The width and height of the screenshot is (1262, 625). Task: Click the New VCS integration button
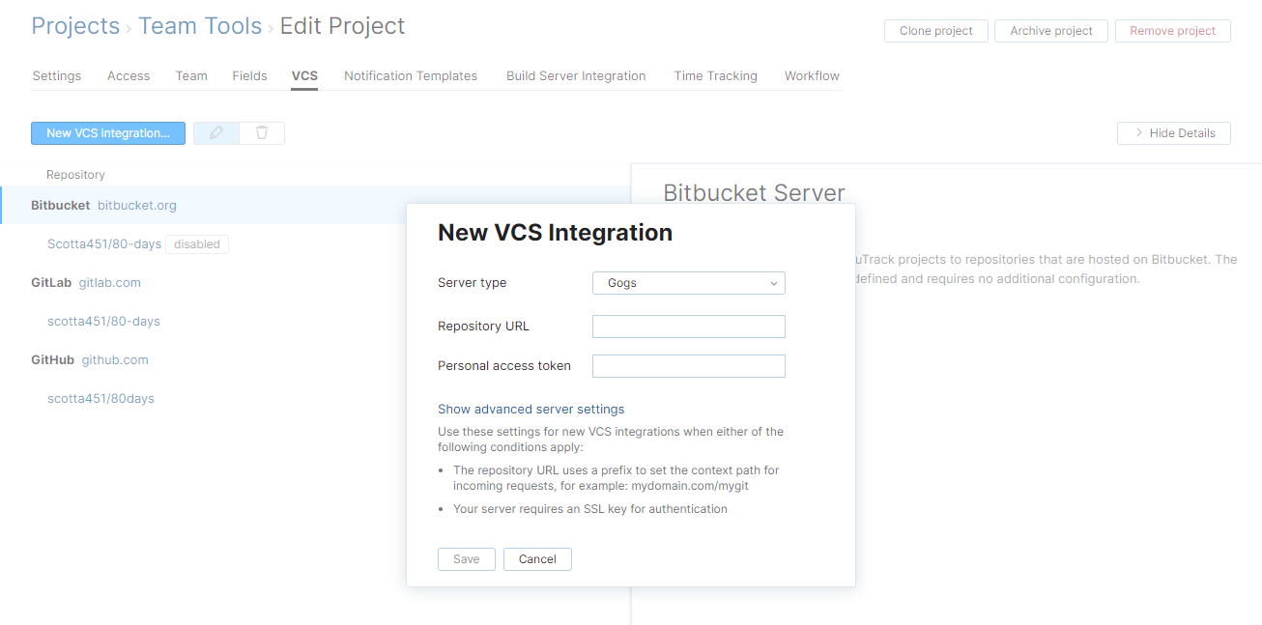point(107,132)
